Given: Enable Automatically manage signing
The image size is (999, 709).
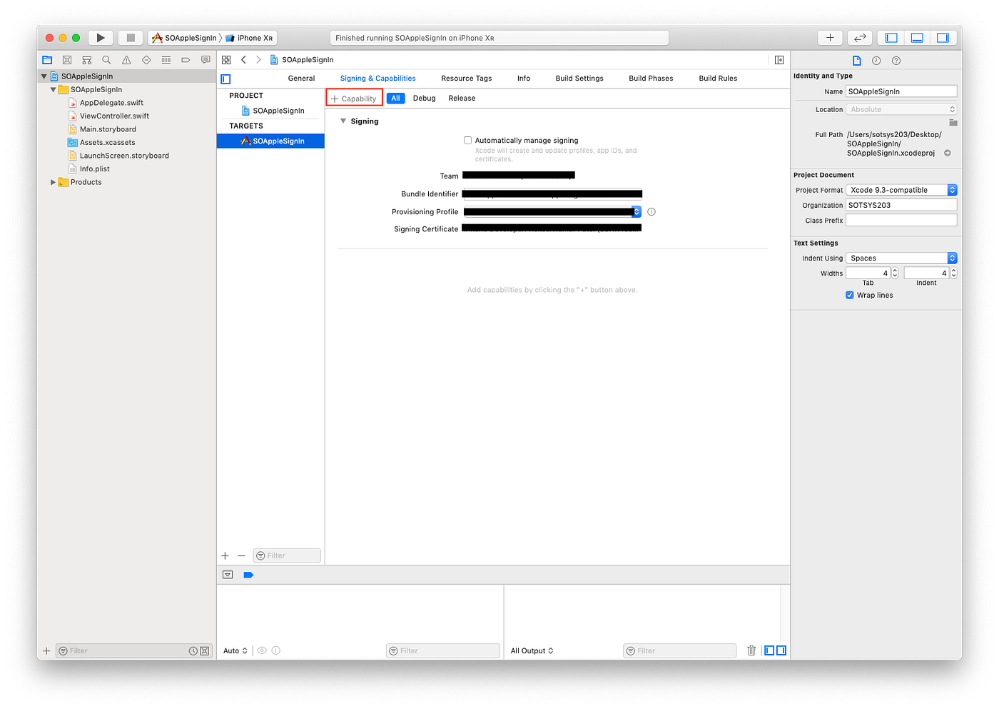Looking at the screenshot, I should click(x=467, y=140).
